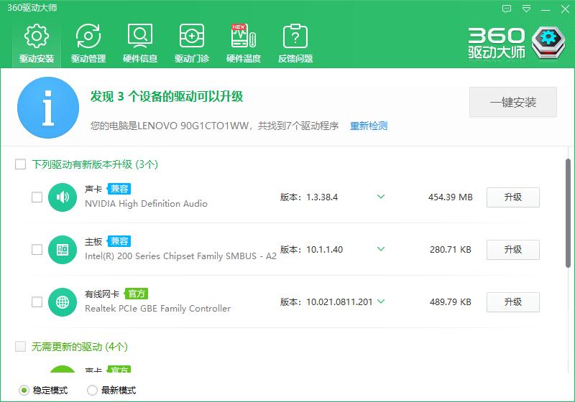Click the 发现 3 个设备的驱动可以升级 heading
The image size is (575, 402).
tap(167, 97)
